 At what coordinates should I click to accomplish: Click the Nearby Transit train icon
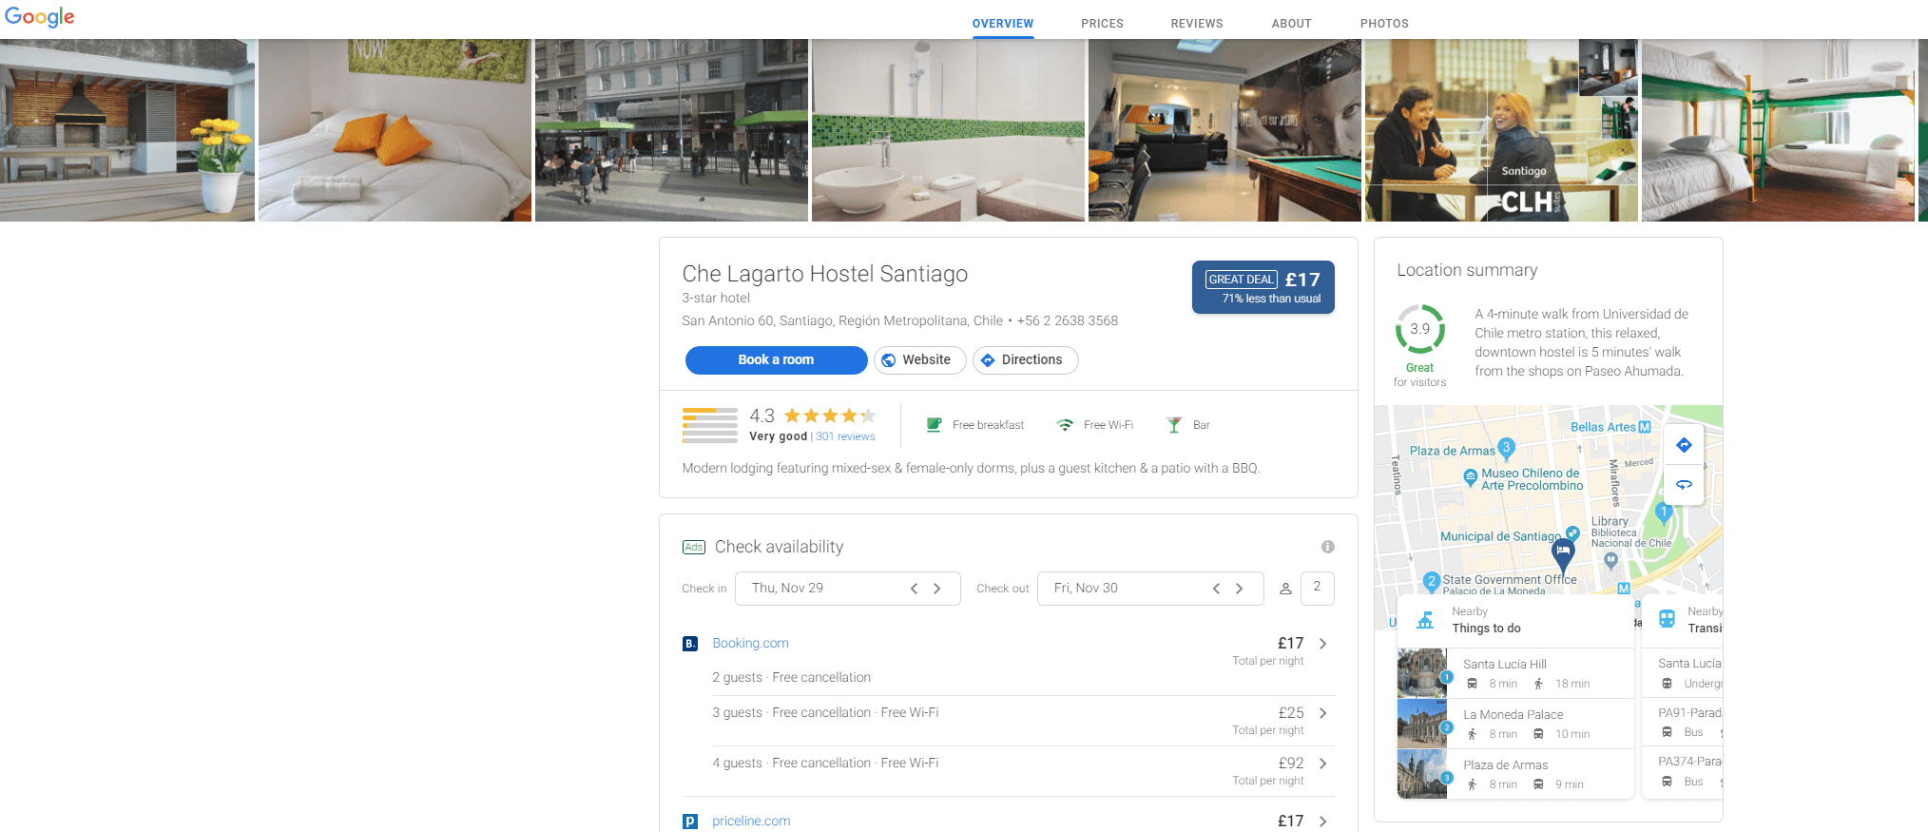1667,619
